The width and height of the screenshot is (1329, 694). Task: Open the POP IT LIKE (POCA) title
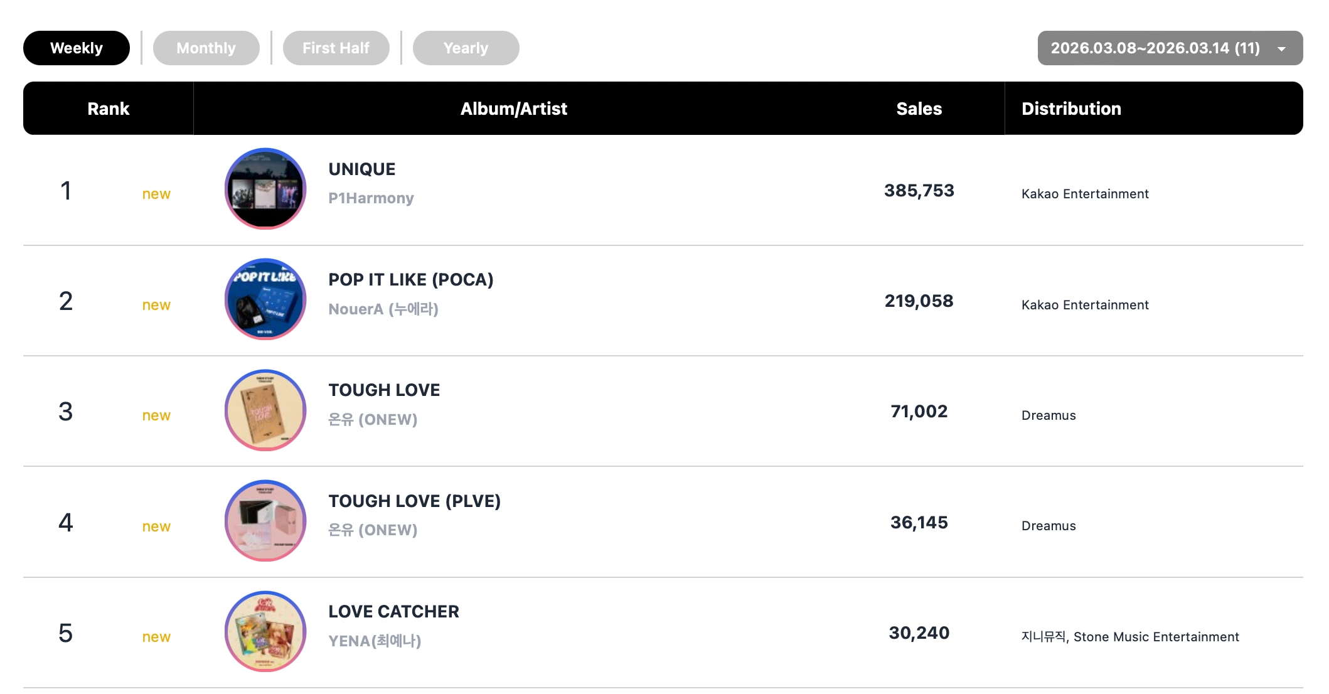pyautogui.click(x=411, y=280)
